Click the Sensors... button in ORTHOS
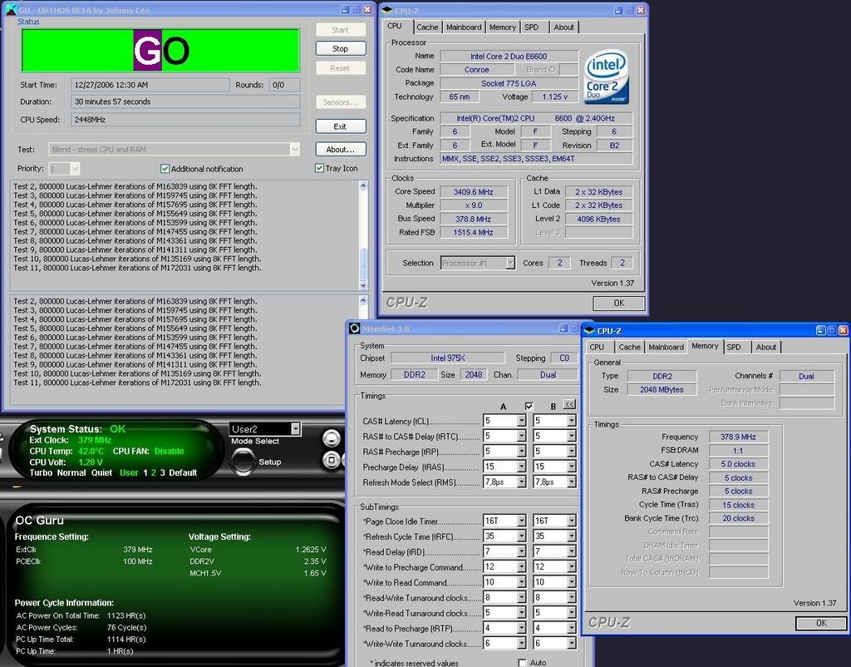This screenshot has height=667, width=851. [340, 102]
